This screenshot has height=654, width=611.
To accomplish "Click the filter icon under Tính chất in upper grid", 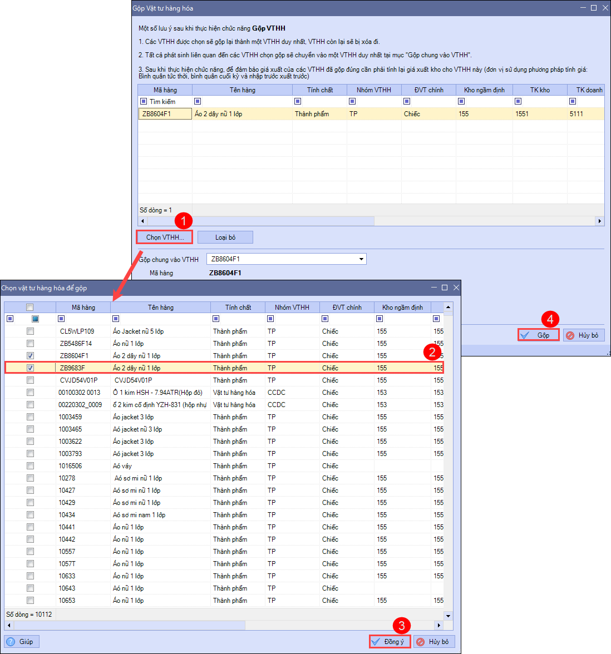I will [298, 101].
